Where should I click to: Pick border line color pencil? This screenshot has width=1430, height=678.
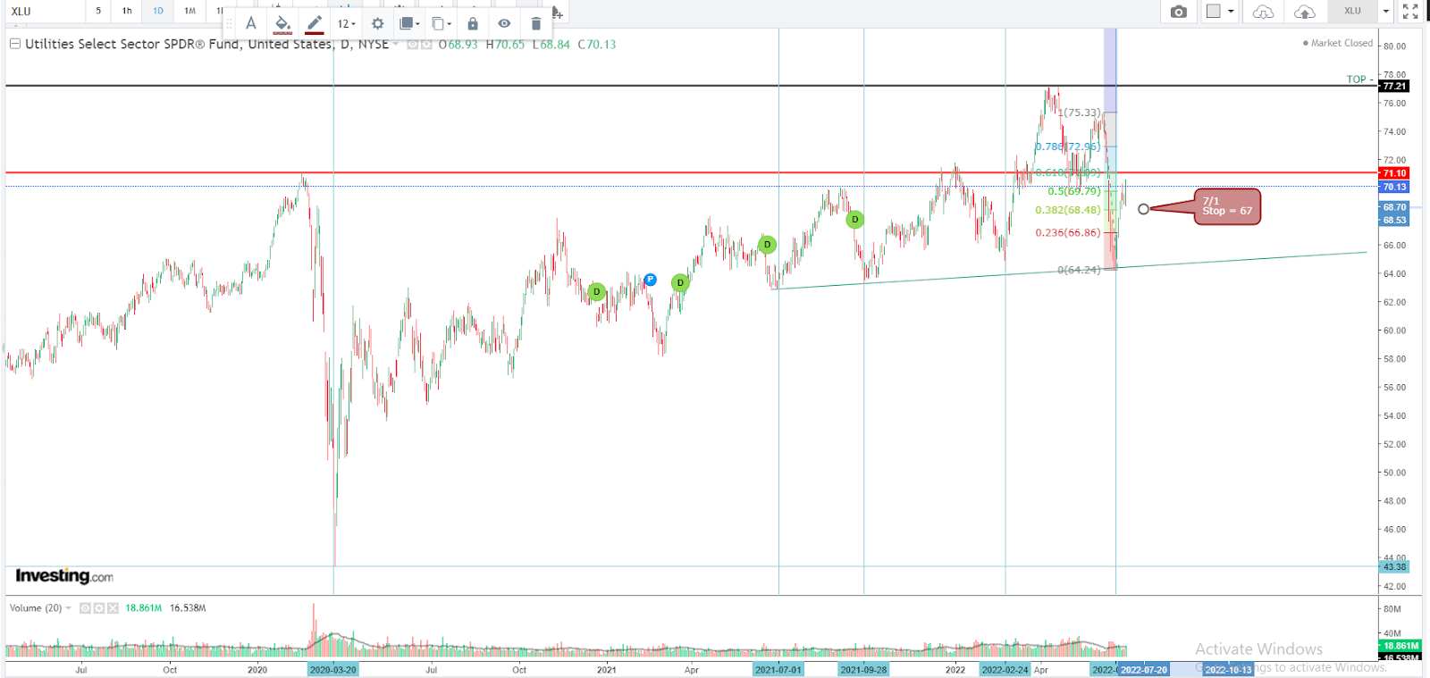click(x=314, y=24)
